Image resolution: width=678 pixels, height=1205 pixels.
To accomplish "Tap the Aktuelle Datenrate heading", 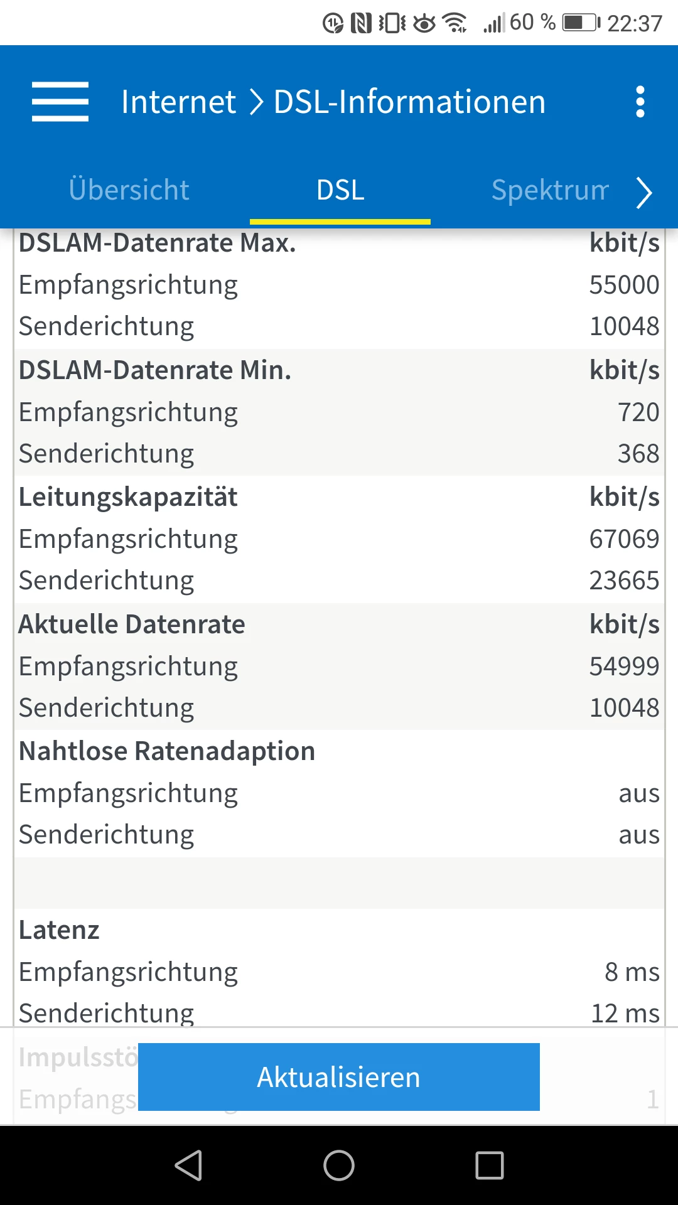I will click(132, 624).
